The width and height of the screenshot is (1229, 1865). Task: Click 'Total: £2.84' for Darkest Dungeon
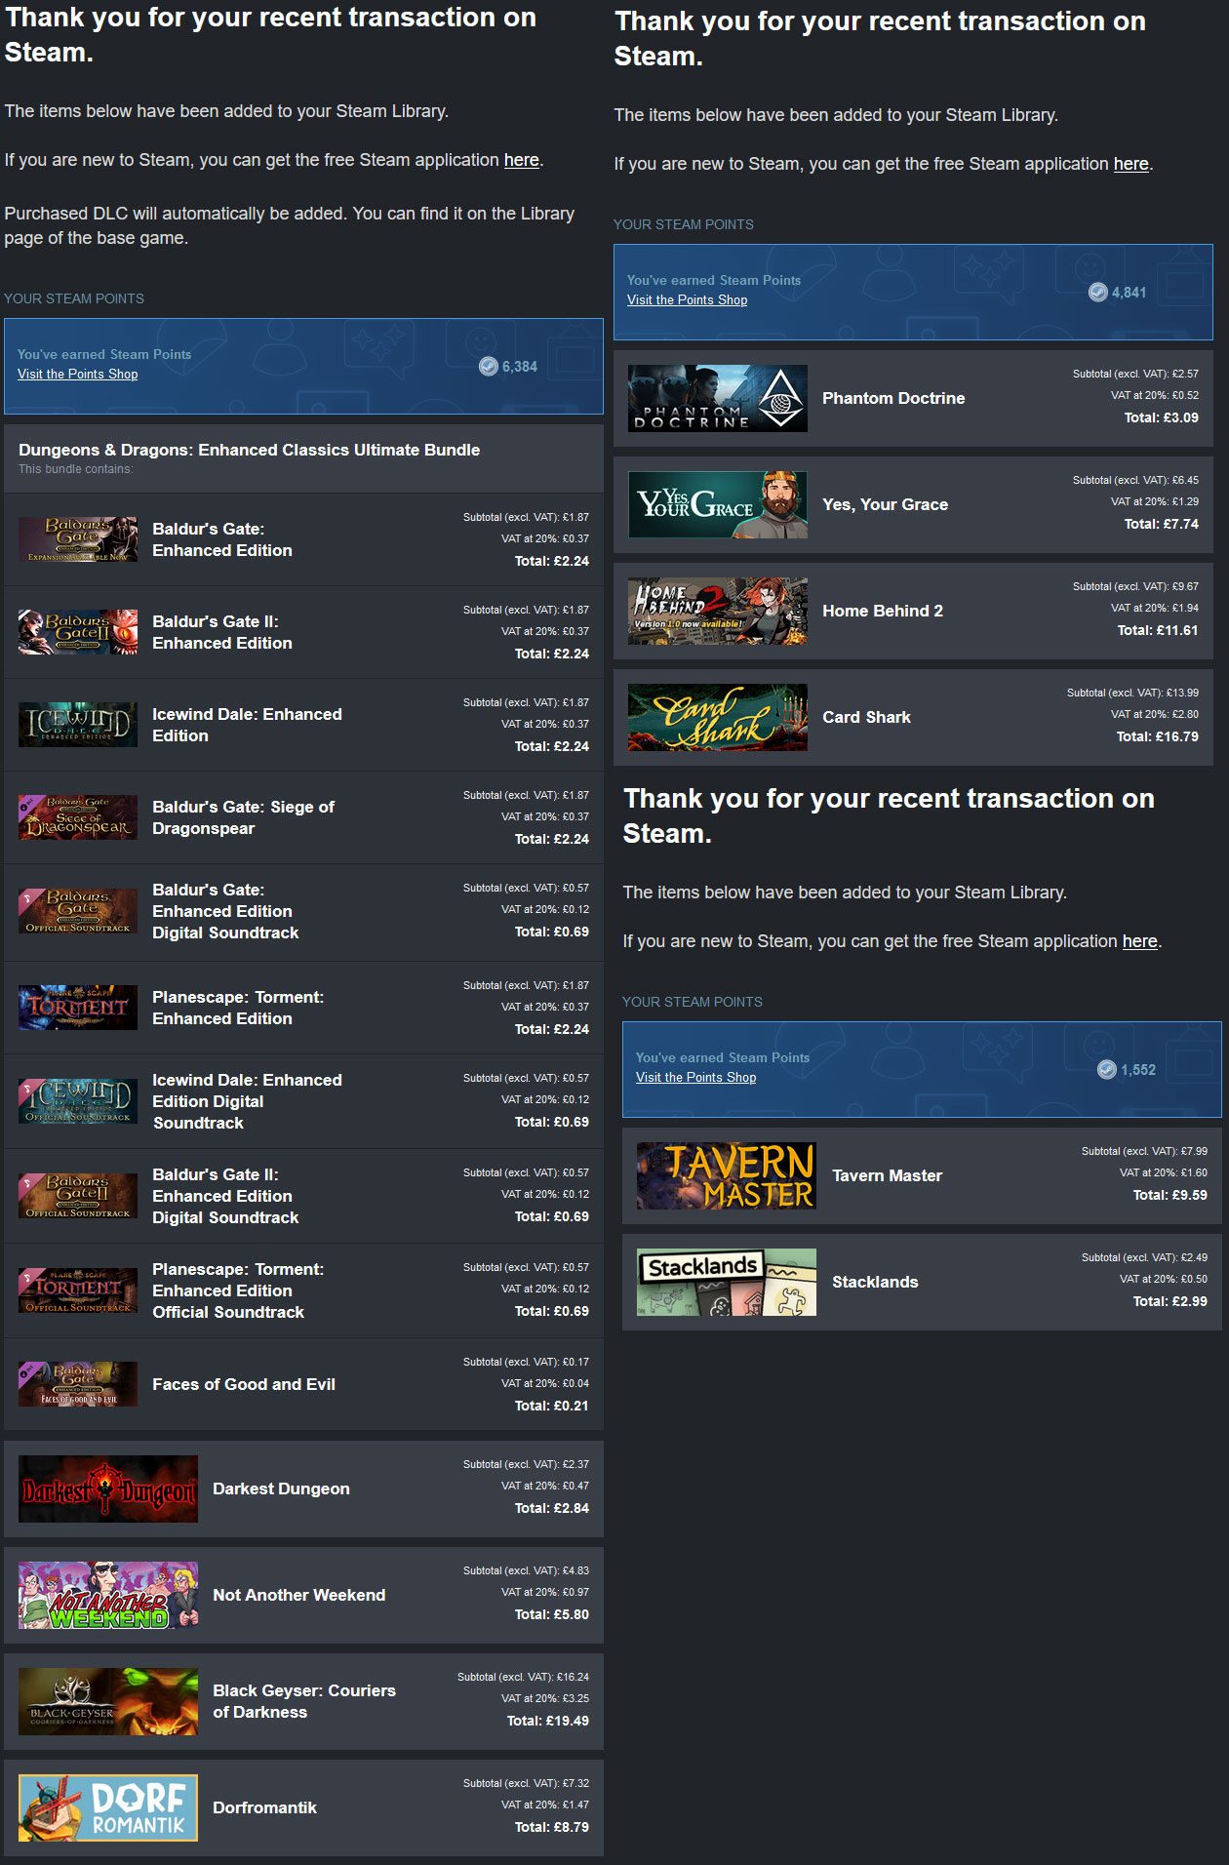coord(552,1508)
